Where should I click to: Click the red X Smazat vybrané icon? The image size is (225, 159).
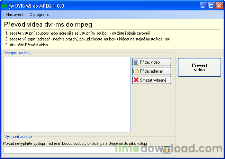click(136, 80)
